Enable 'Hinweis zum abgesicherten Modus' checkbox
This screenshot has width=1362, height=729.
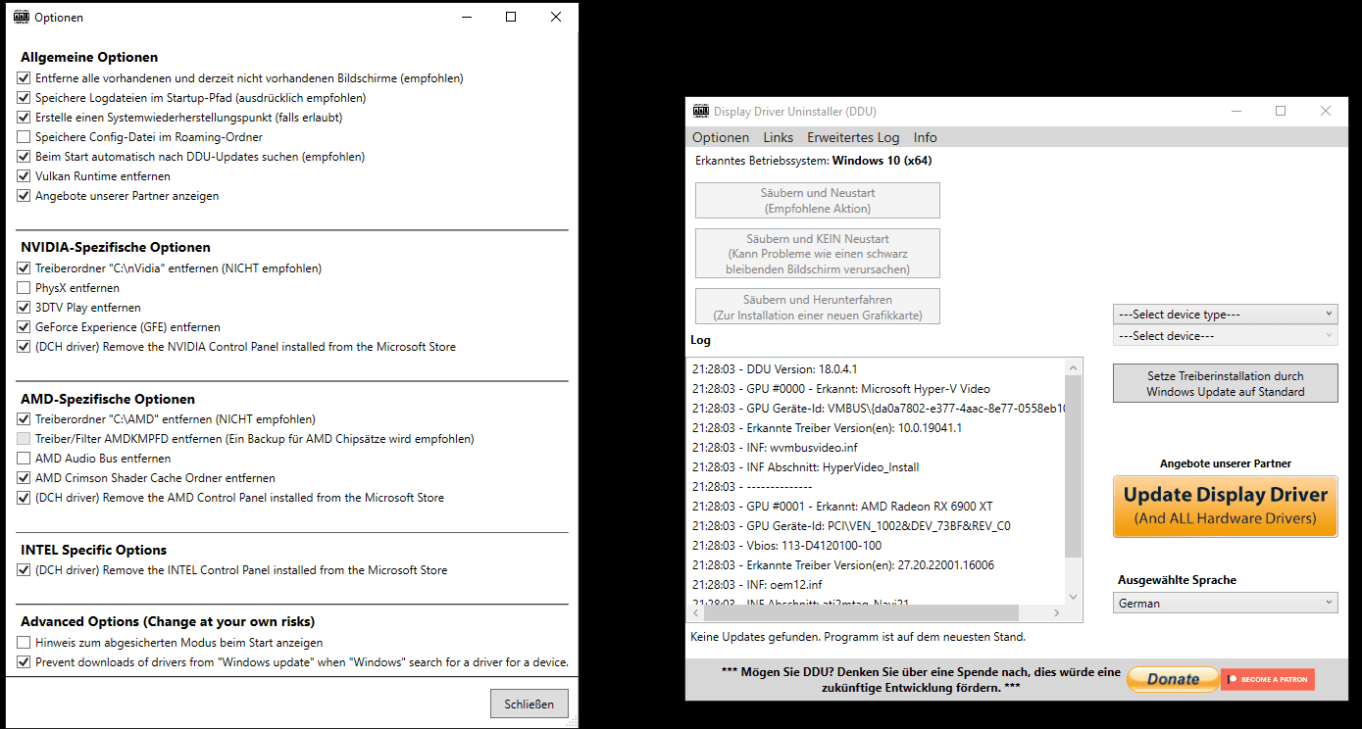tap(24, 643)
